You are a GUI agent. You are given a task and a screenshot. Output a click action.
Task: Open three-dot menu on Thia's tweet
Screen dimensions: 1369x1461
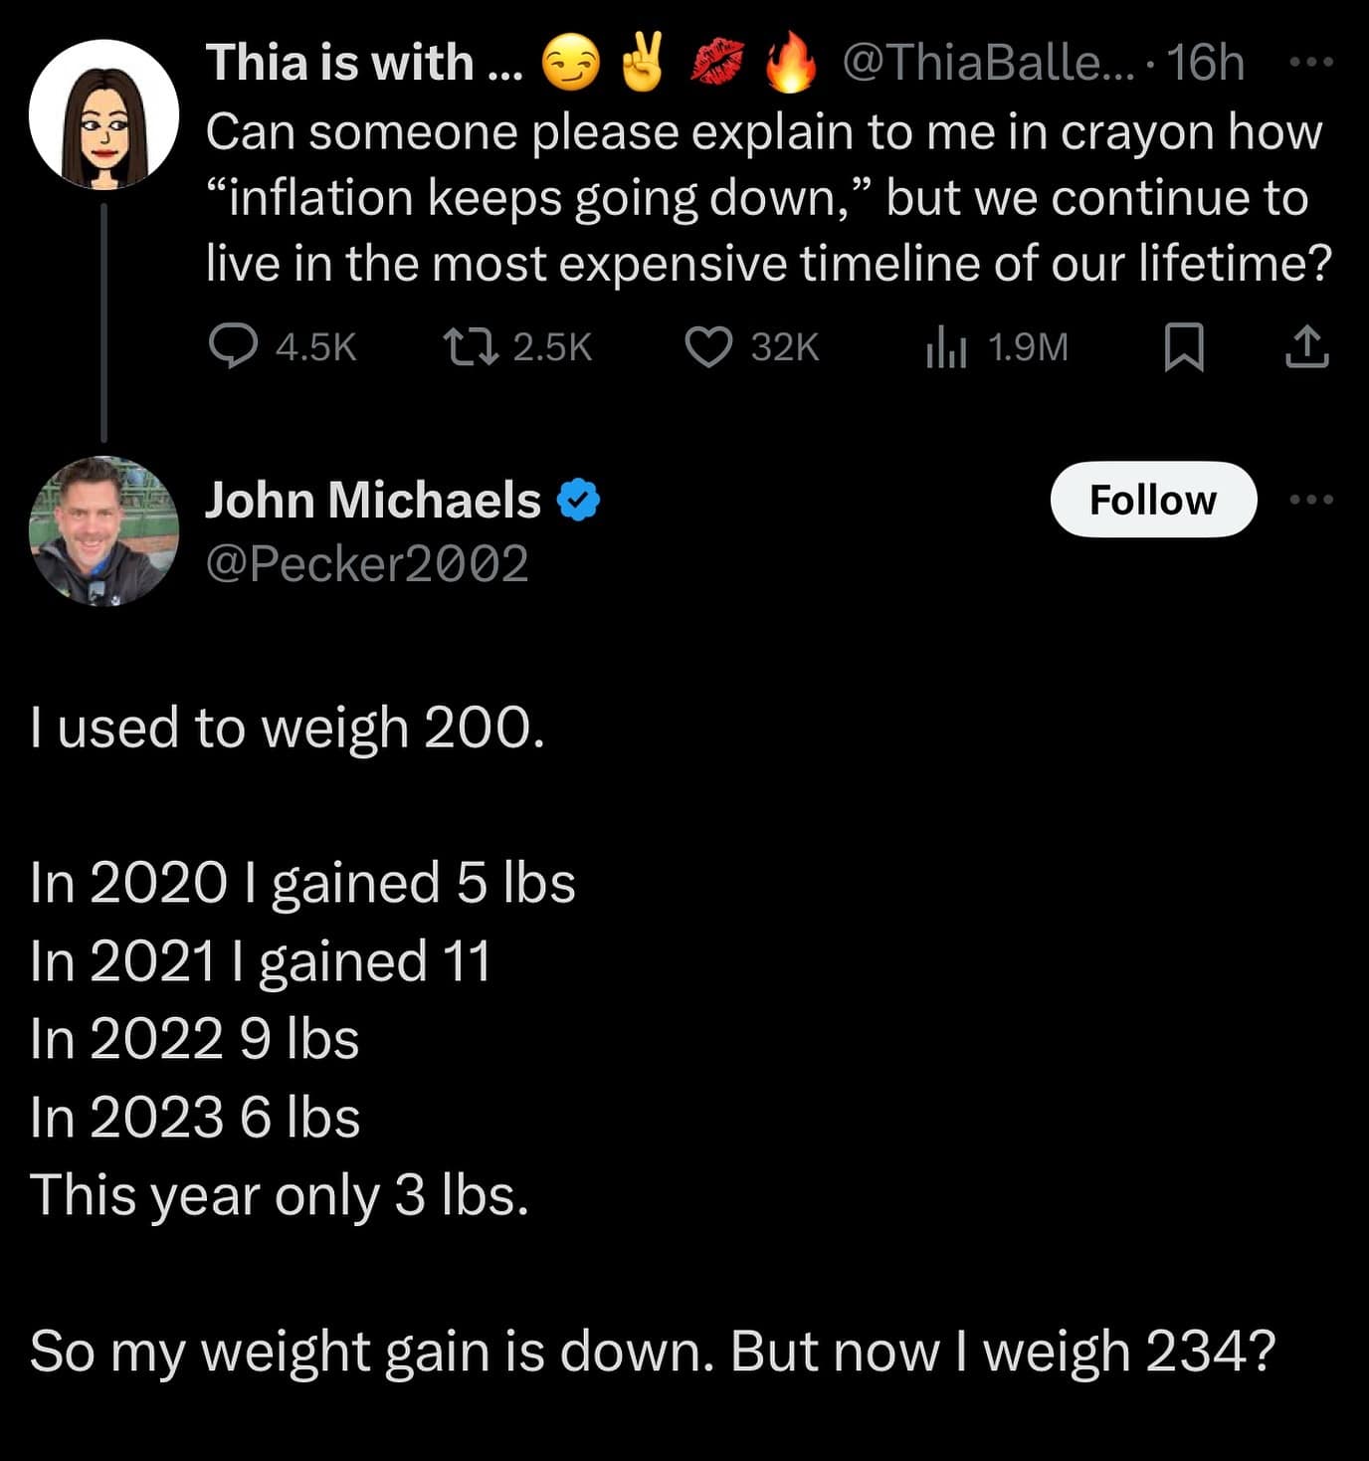tap(1310, 62)
